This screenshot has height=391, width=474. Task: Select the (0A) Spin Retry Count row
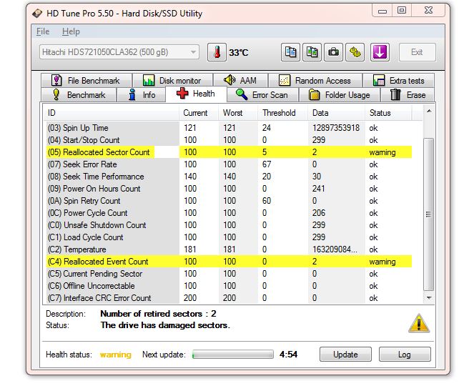(229, 201)
